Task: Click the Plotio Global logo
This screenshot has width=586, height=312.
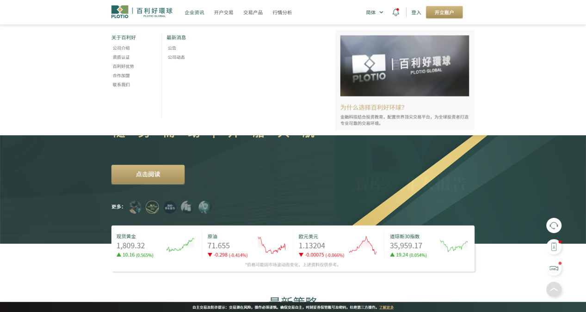Action: tap(142, 12)
